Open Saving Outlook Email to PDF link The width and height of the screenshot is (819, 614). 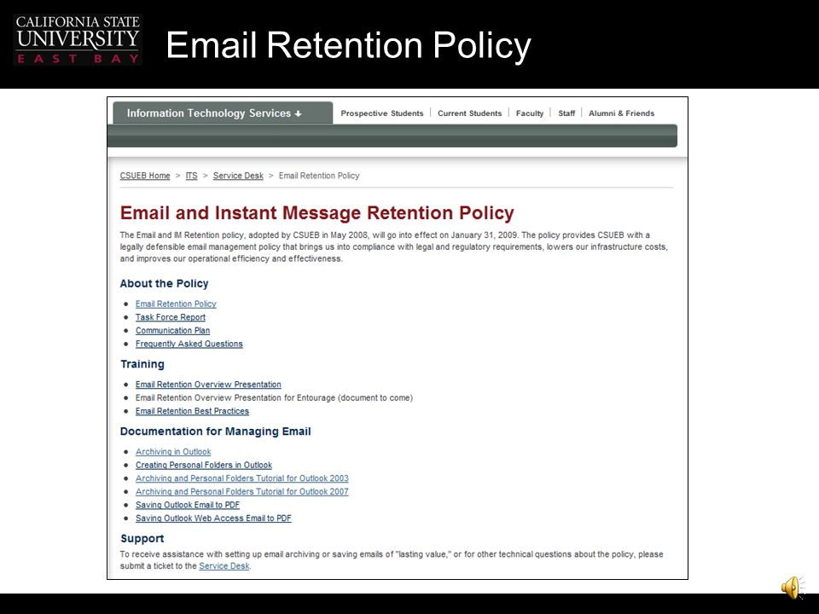188,506
